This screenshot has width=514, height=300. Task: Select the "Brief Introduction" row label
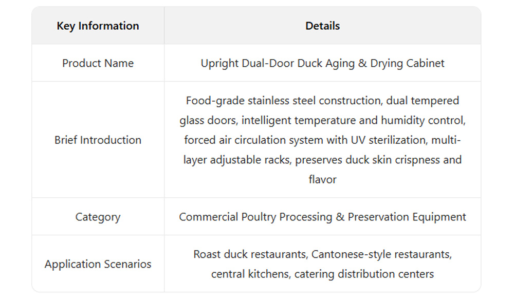98,140
